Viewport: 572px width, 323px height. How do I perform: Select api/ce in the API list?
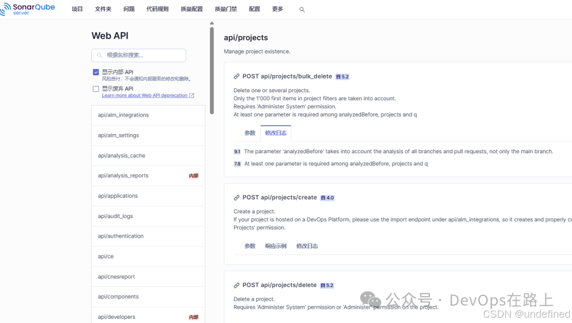(148, 257)
